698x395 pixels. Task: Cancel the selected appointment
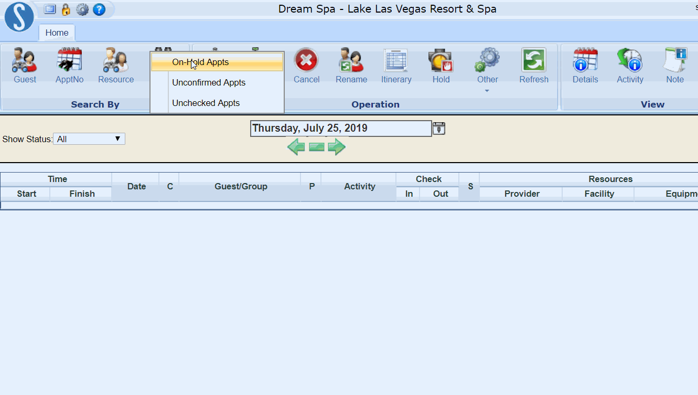pyautogui.click(x=306, y=65)
